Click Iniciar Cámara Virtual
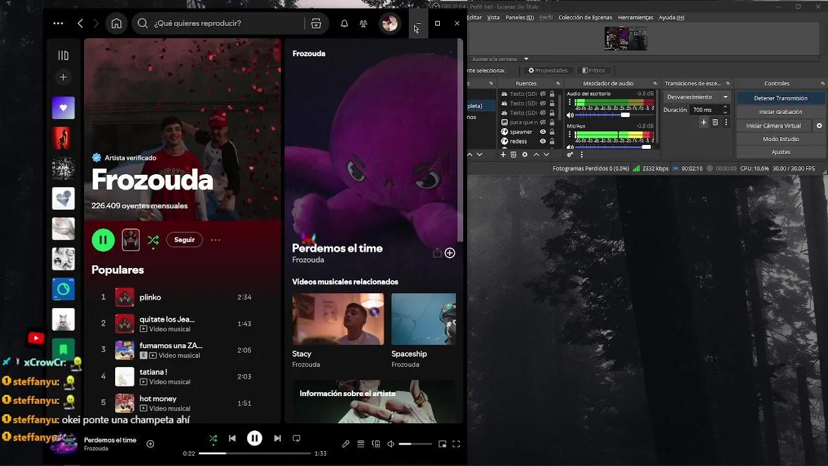This screenshot has width=828, height=466. [x=774, y=126]
